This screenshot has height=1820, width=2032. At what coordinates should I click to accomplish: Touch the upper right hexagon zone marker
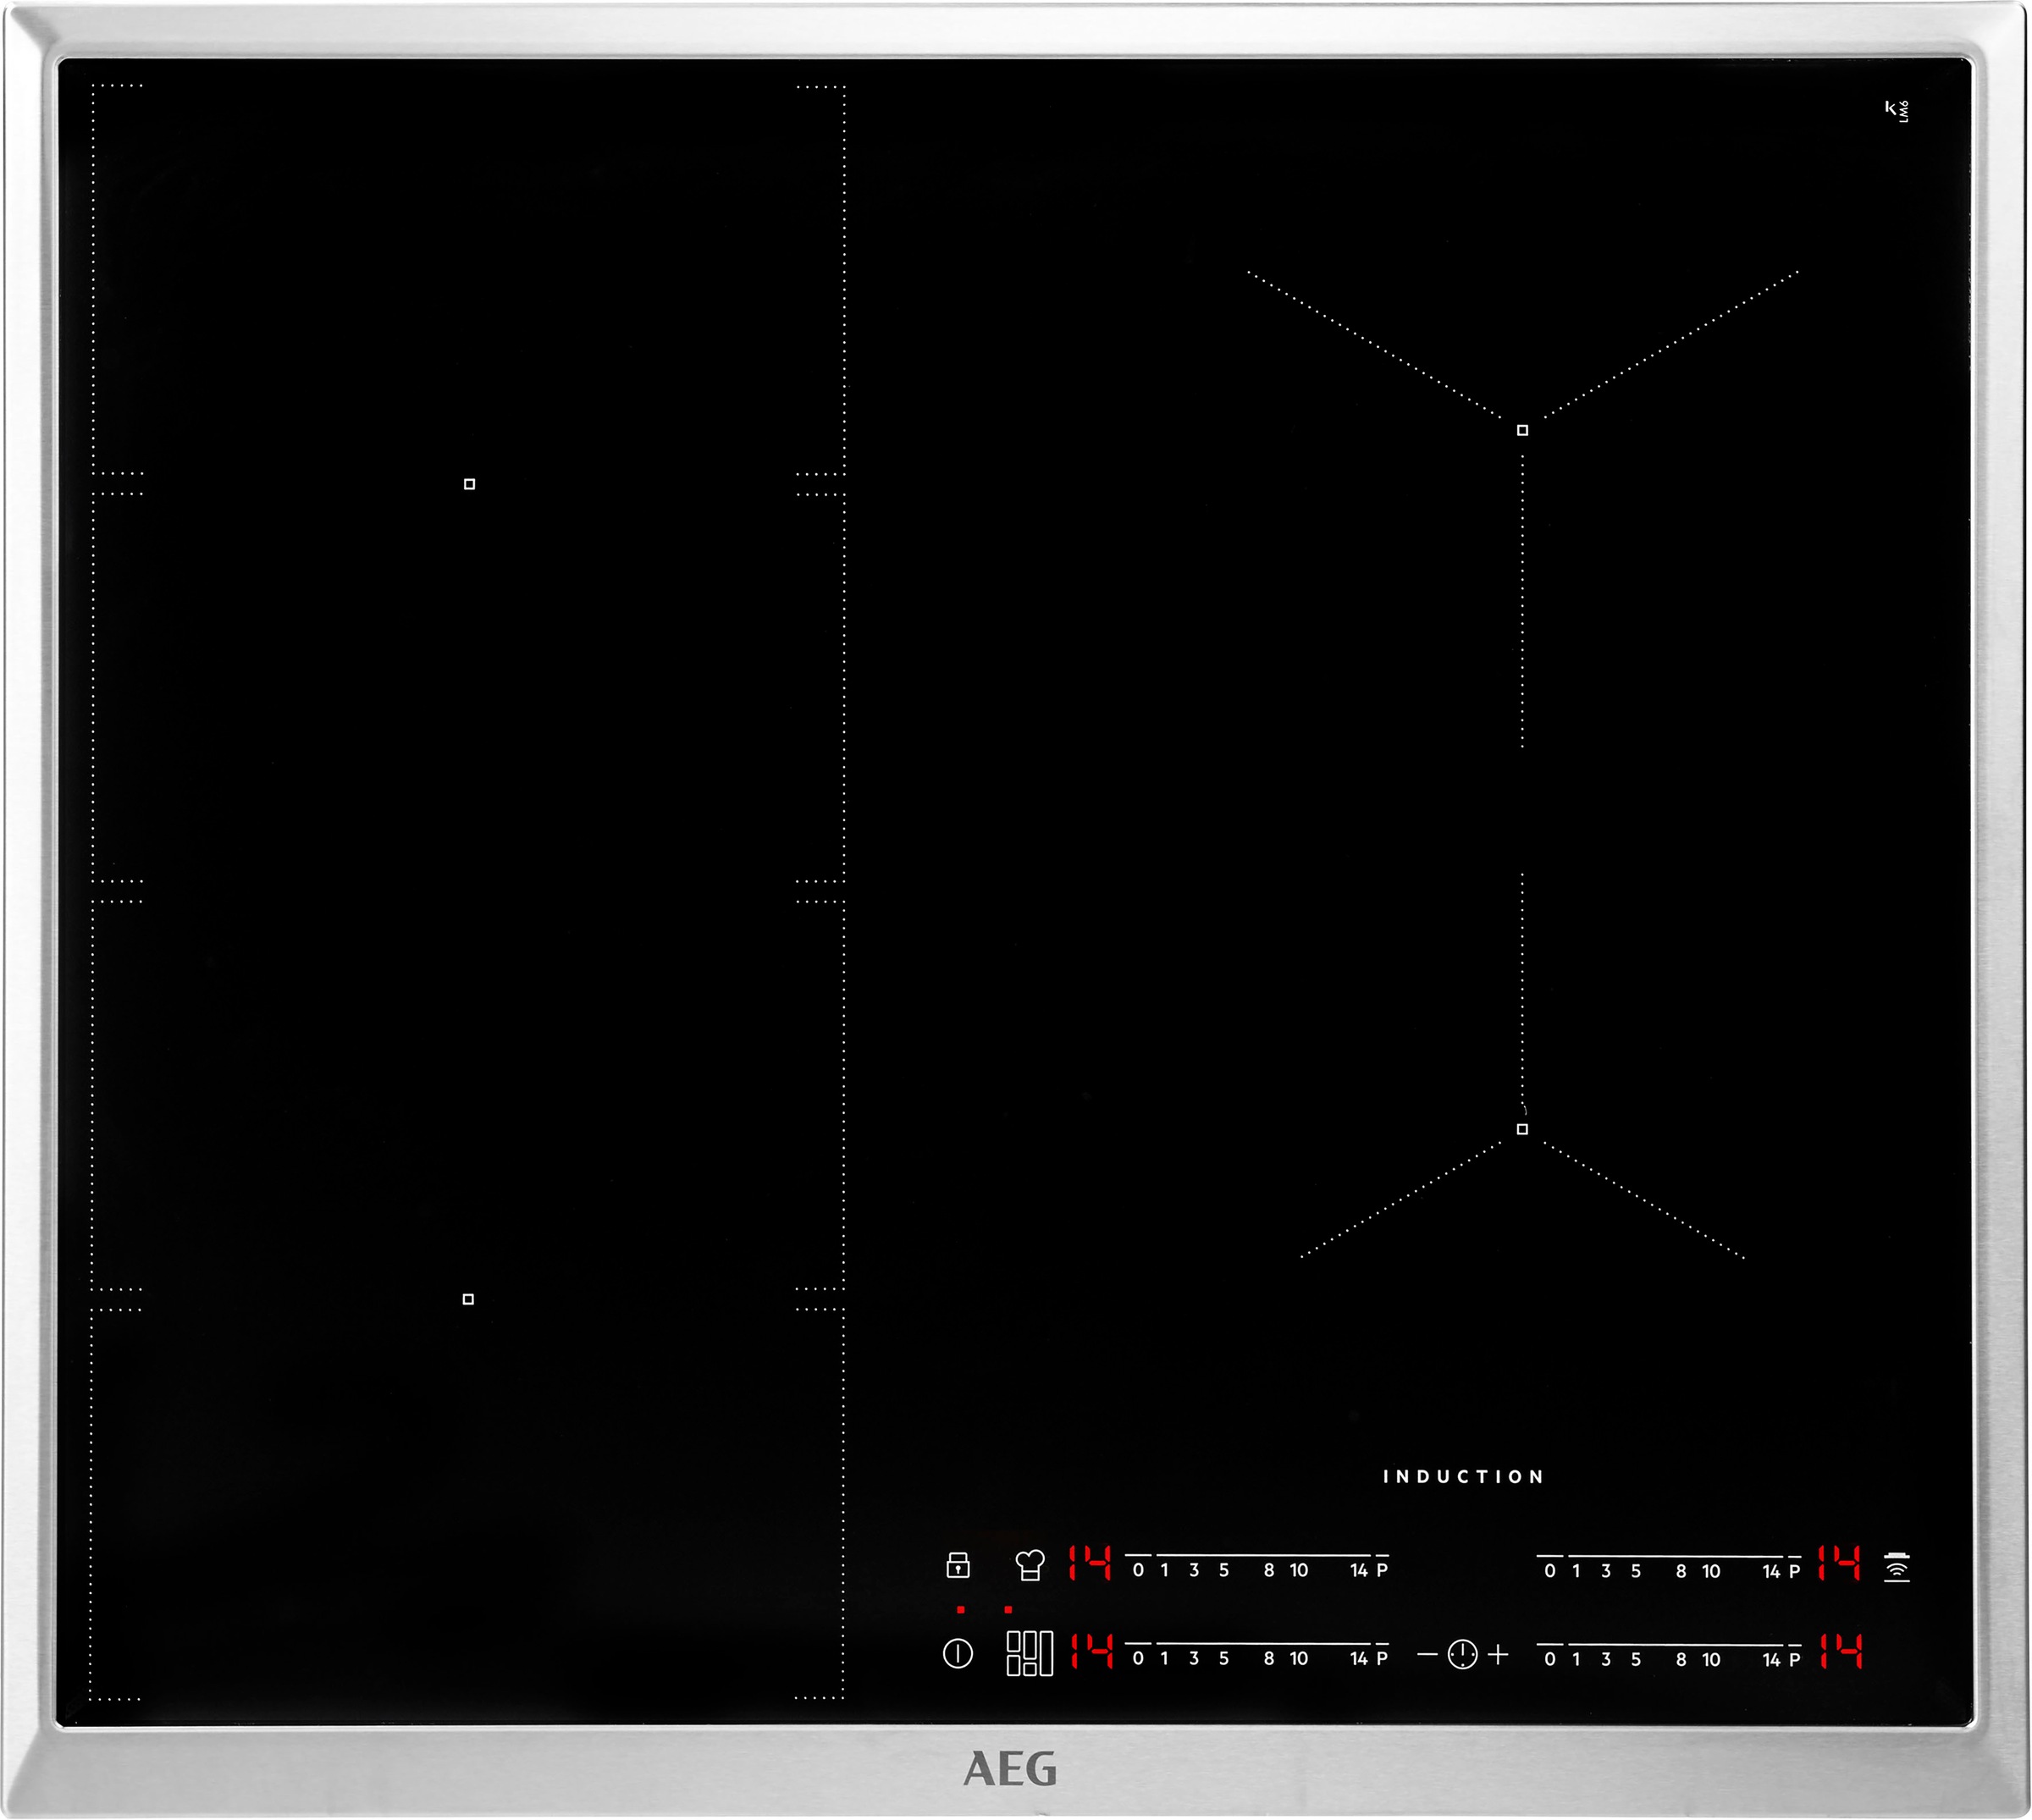point(1522,430)
